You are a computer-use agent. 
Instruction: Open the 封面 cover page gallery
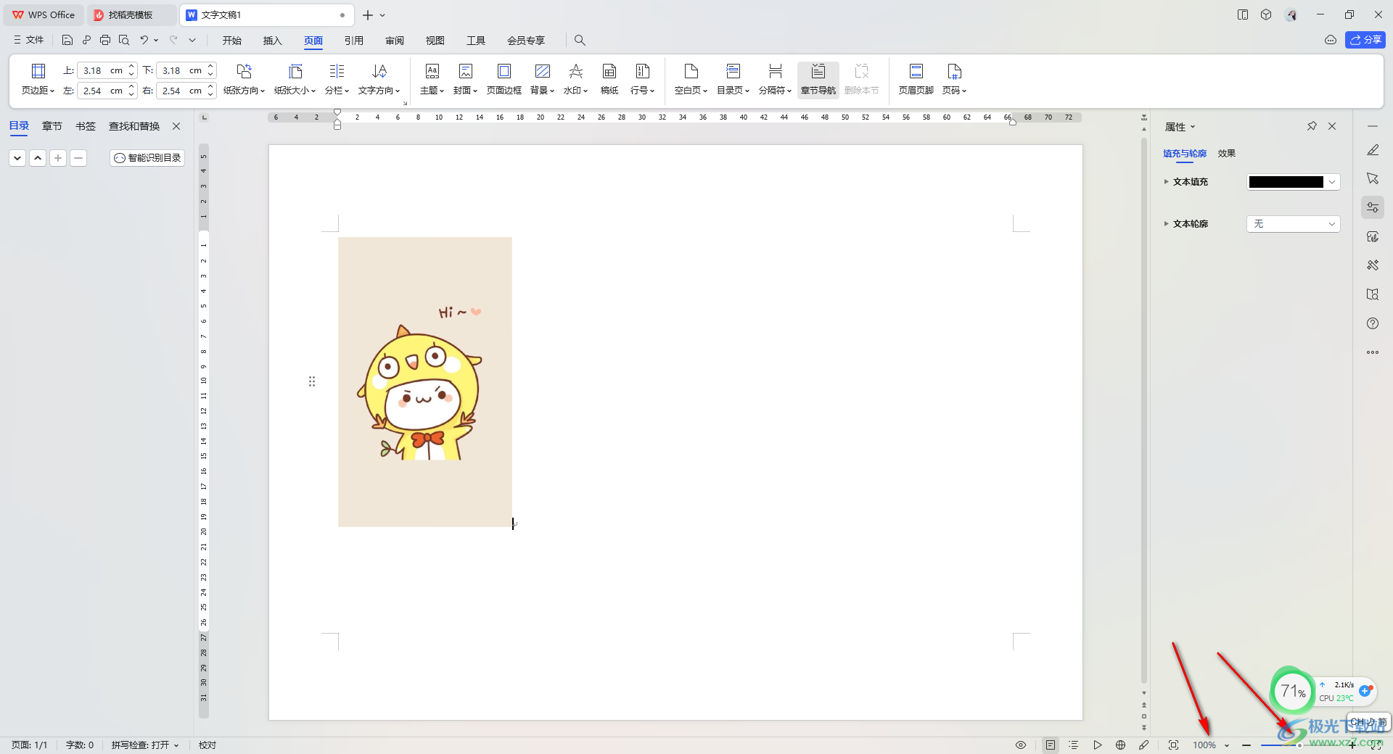point(465,80)
